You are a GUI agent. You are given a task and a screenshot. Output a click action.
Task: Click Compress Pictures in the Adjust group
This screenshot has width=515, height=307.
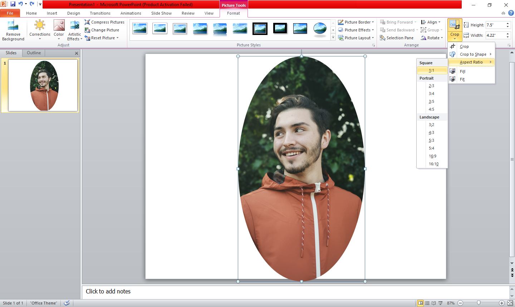click(x=104, y=22)
